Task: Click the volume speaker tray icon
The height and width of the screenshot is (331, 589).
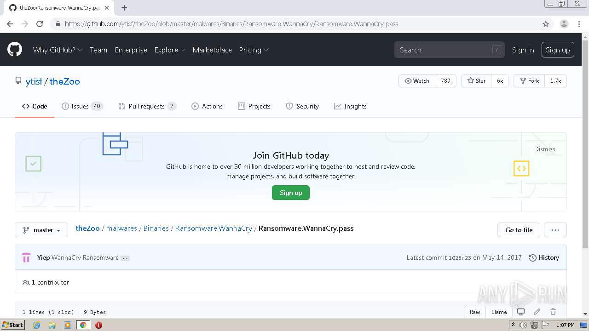Action: click(523, 325)
